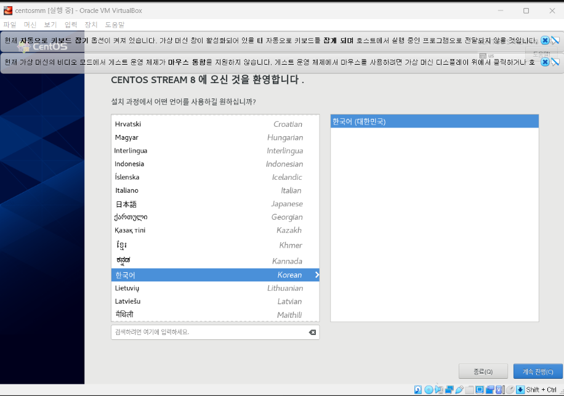The image size is (564, 396).
Task: Open the 입력 menu
Action: pos(71,25)
